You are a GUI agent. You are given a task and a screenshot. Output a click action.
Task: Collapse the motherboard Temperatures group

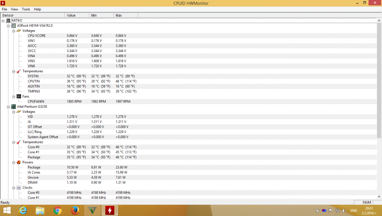[14, 71]
